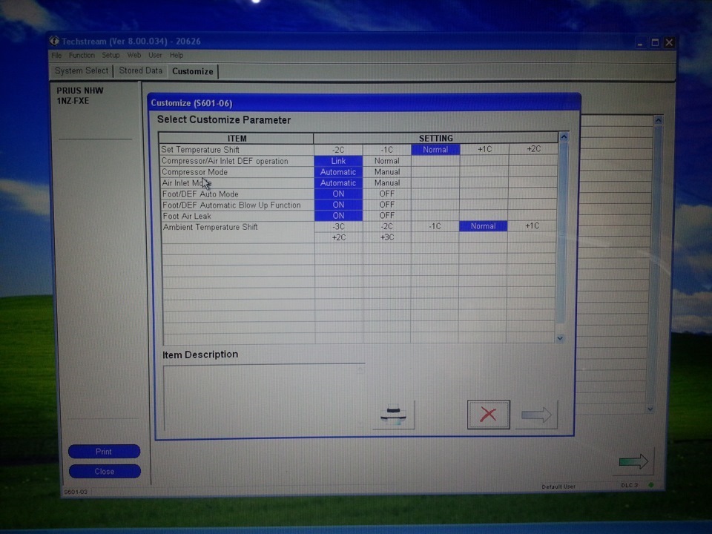The height and width of the screenshot is (534, 712).
Task: Click the SETTING column header
Action: click(x=435, y=138)
